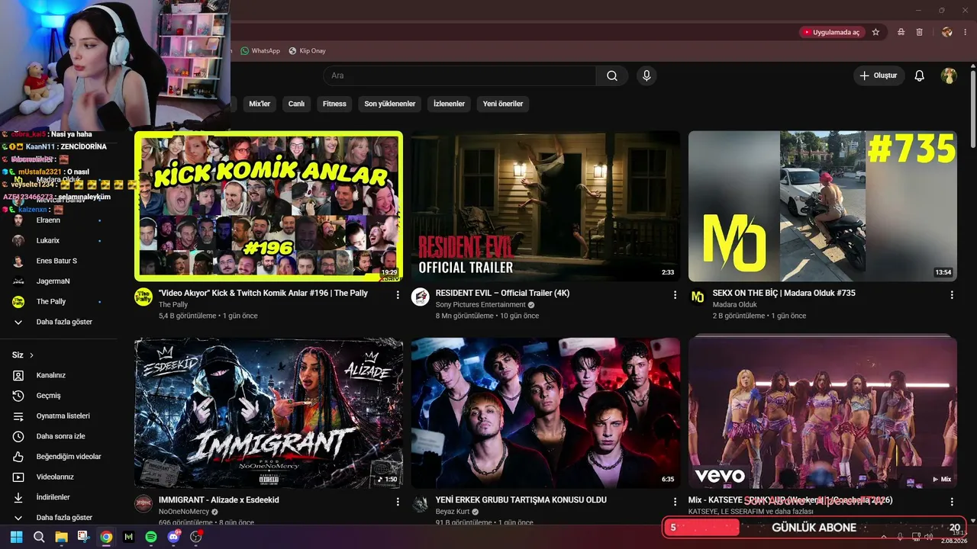Expand the Siz section chevron
This screenshot has height=549, width=977.
31,355
